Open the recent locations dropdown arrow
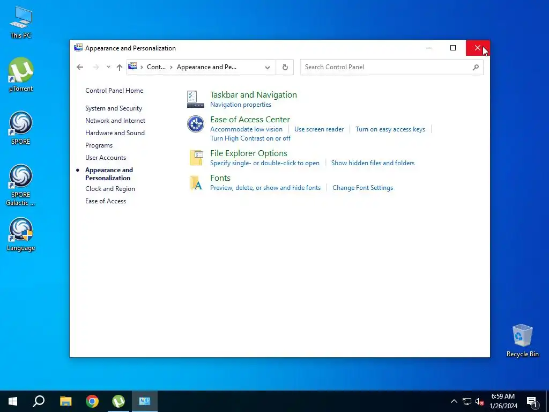 [x=108, y=67]
